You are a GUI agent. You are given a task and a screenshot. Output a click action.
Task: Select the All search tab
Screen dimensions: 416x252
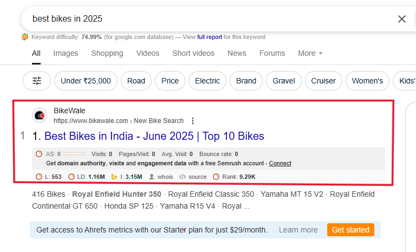36,53
